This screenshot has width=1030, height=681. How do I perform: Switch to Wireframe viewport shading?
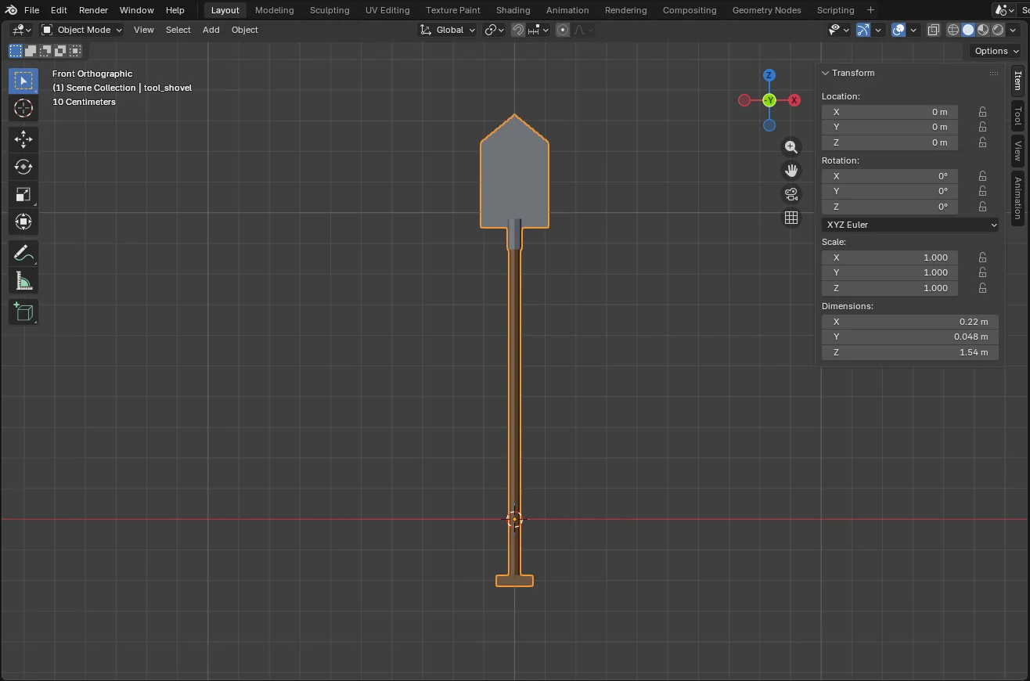pyautogui.click(x=953, y=30)
